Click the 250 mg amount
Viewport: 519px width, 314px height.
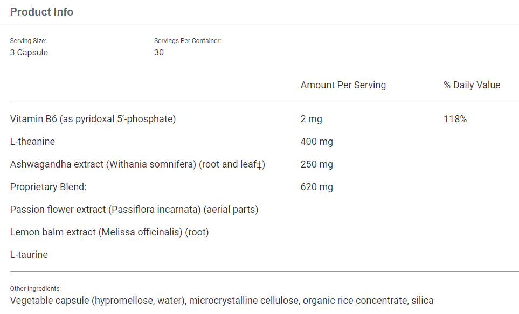(x=316, y=164)
